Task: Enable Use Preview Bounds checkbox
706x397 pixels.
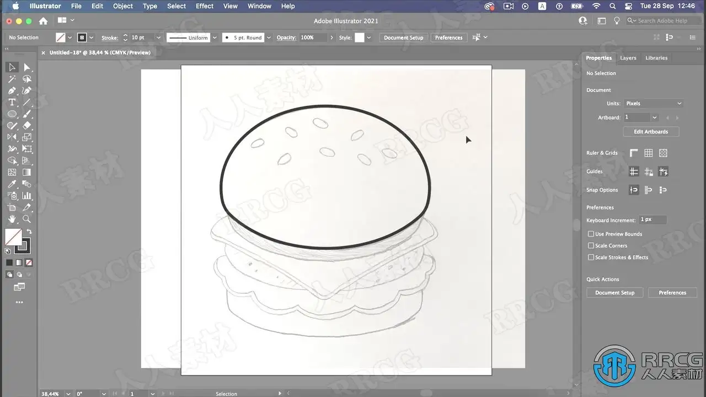Action: [591, 234]
